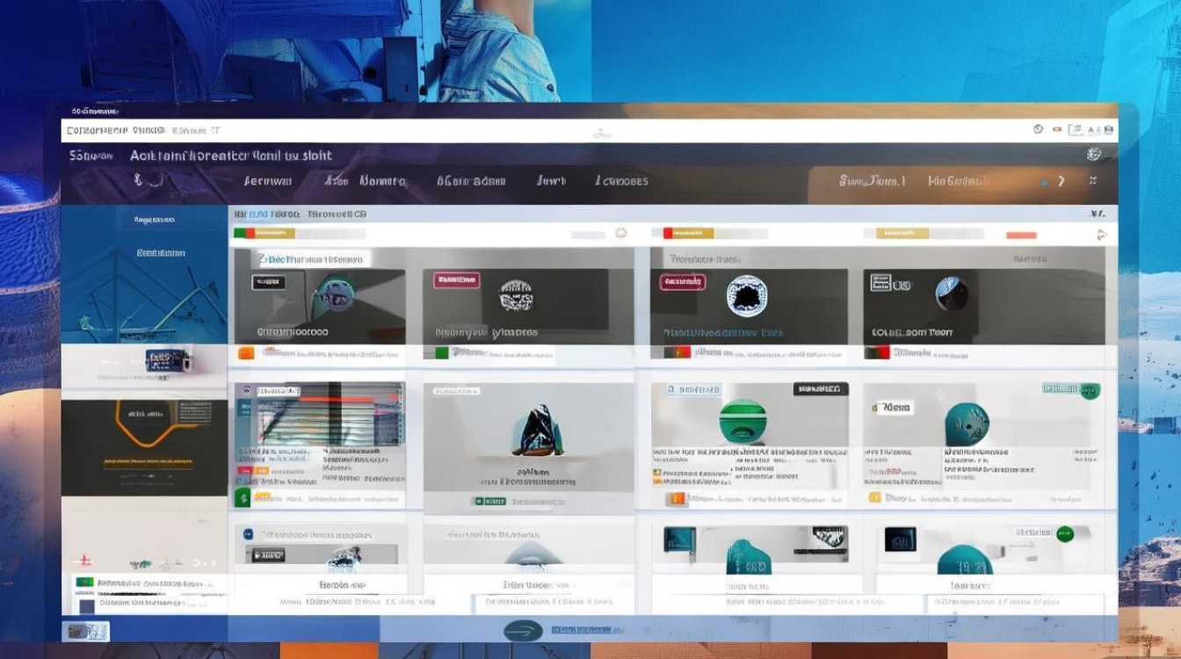Viewport: 1181px width, 659px height.
Task: Open the dropdown arrow at the content header's right
Action: 1097,214
